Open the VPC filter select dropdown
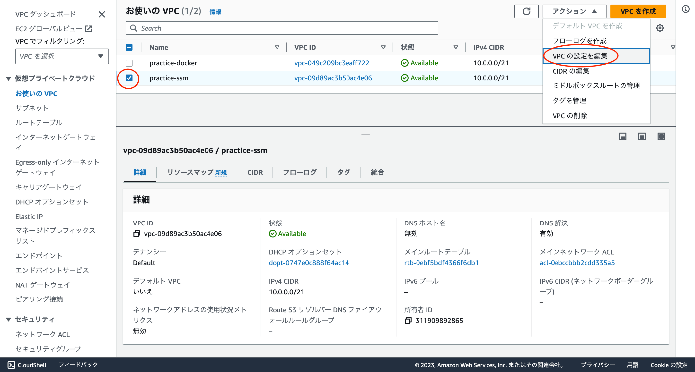 (62, 56)
